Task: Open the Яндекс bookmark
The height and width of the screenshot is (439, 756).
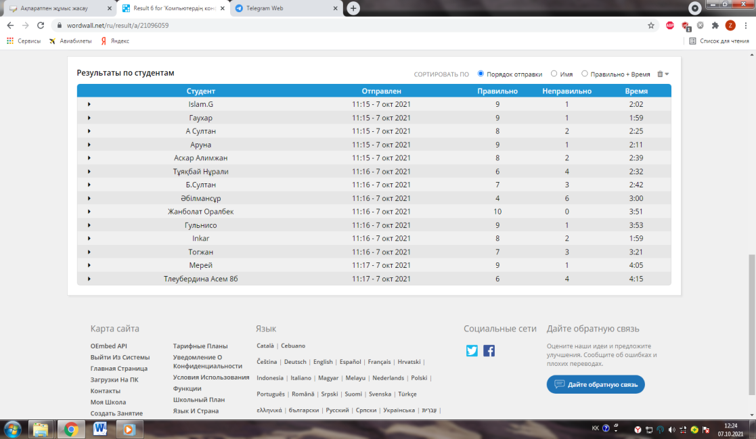Action: coord(115,41)
